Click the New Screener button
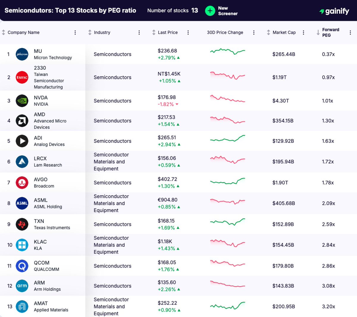 coord(222,10)
